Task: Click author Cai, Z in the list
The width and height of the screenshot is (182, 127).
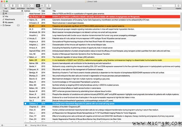Action: click(31, 101)
